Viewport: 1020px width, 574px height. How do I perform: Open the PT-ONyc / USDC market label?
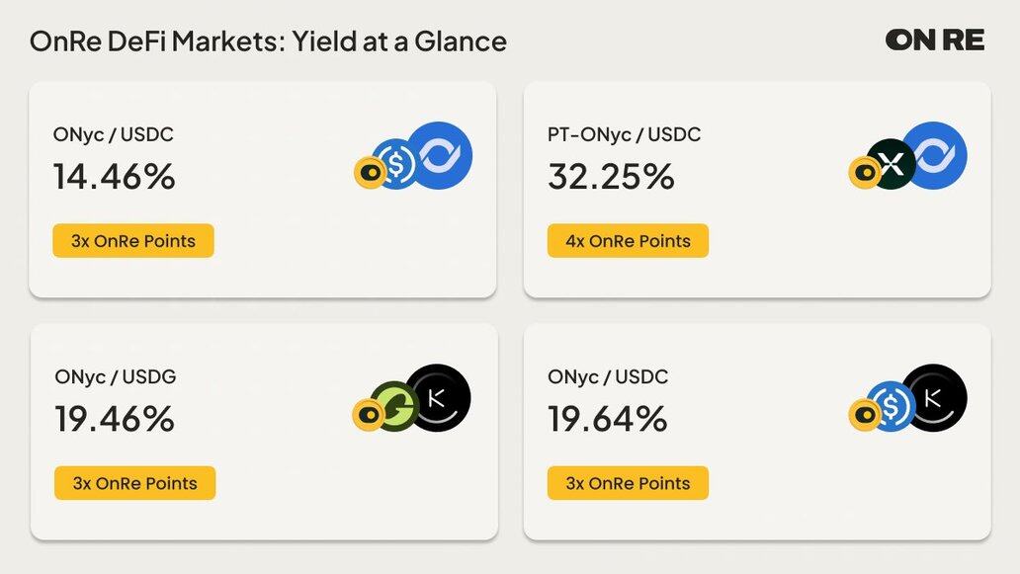pos(624,134)
